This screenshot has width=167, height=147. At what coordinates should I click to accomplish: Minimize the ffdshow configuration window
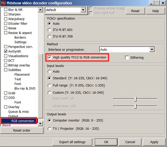(x=151, y=3)
